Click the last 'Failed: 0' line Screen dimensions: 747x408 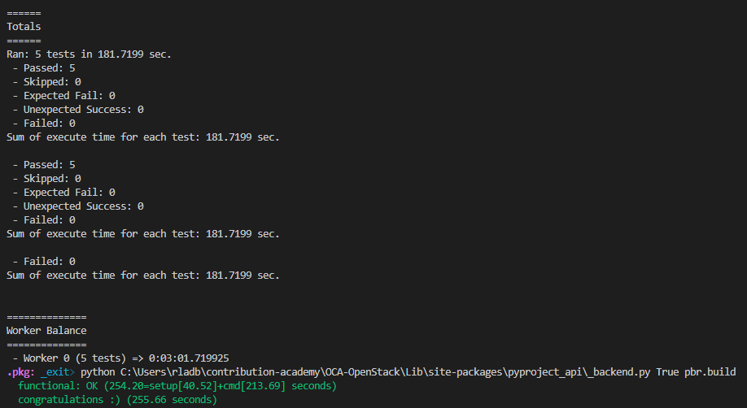[44, 262]
